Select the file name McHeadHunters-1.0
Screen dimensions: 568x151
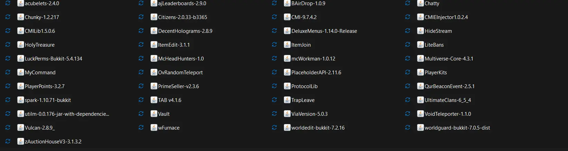(x=181, y=59)
